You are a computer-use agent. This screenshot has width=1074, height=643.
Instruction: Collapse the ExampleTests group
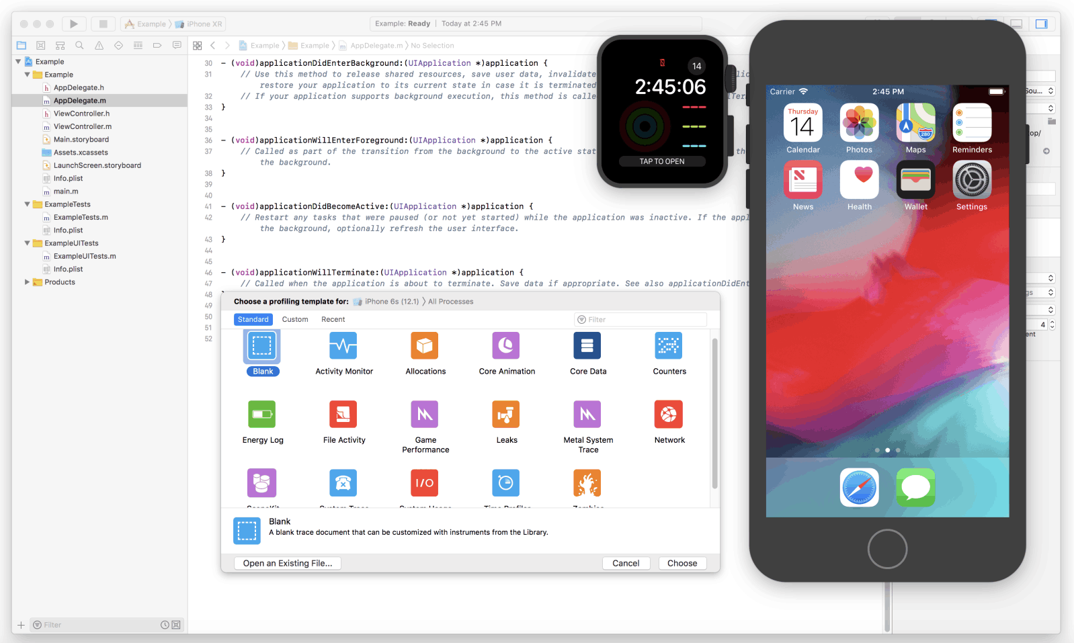click(x=27, y=204)
